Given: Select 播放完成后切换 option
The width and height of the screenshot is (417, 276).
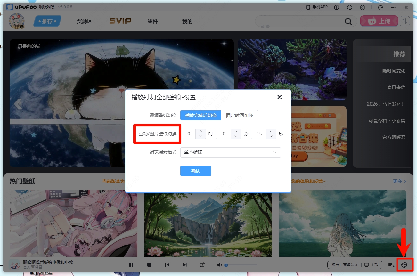Looking at the screenshot, I should coord(201,115).
